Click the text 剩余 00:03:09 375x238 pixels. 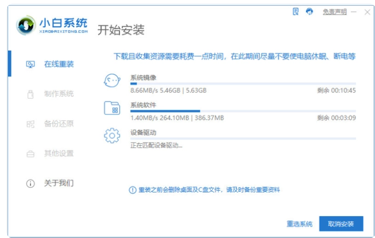coord(337,118)
